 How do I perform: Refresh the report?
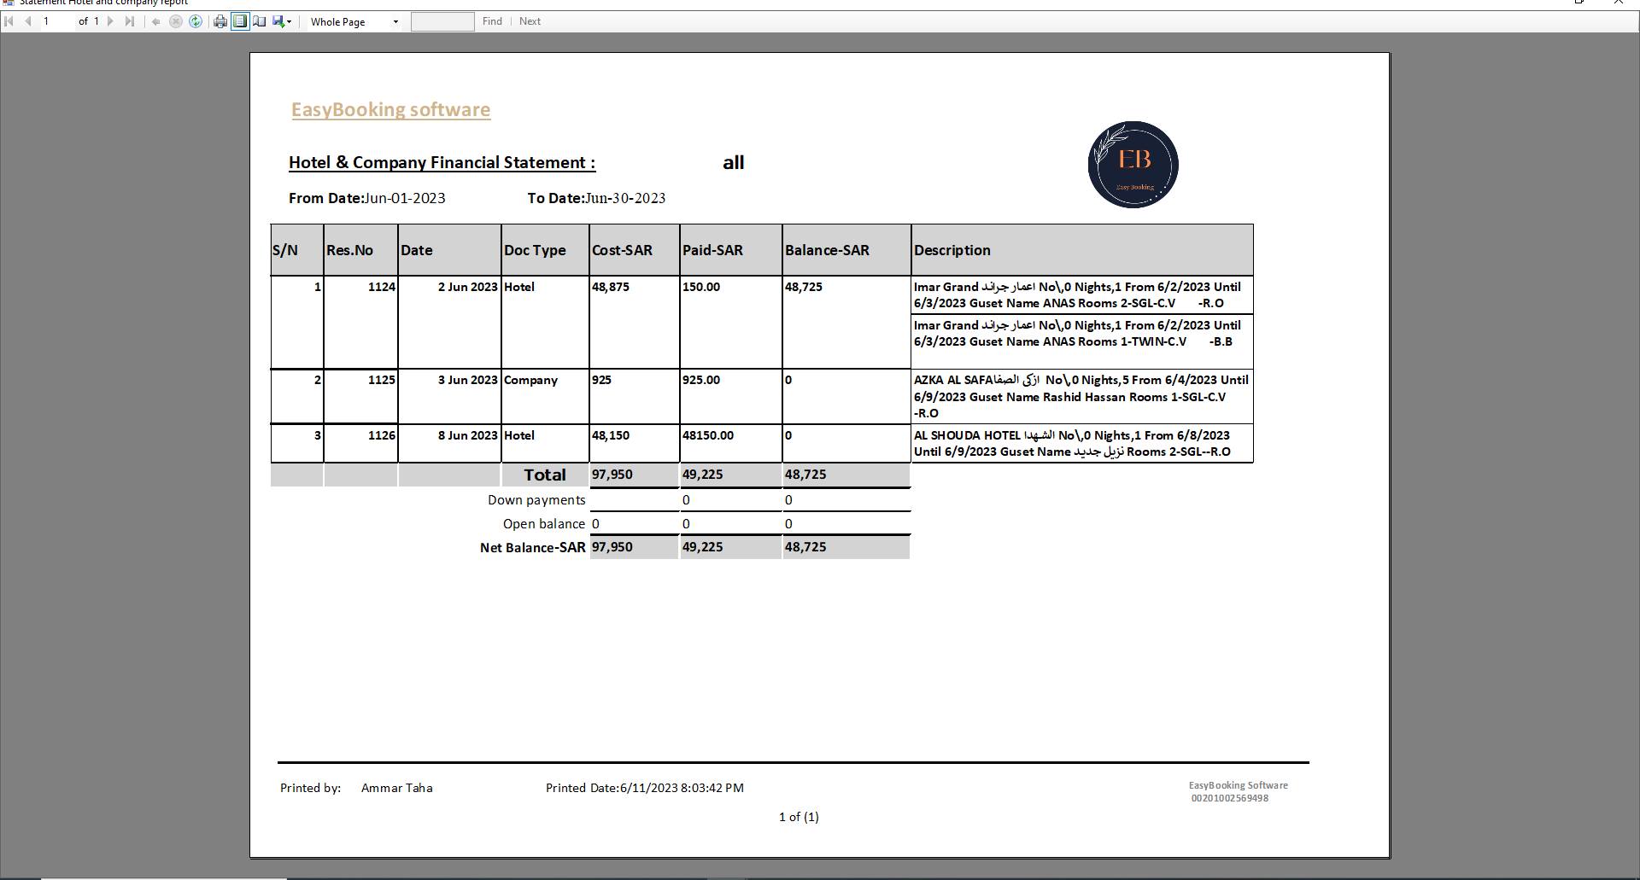(x=196, y=21)
